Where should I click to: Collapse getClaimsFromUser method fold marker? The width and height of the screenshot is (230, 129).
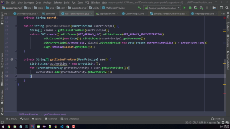[16, 59]
